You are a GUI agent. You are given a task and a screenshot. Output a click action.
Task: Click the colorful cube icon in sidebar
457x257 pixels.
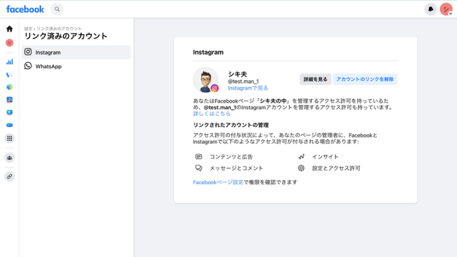[x=10, y=87]
